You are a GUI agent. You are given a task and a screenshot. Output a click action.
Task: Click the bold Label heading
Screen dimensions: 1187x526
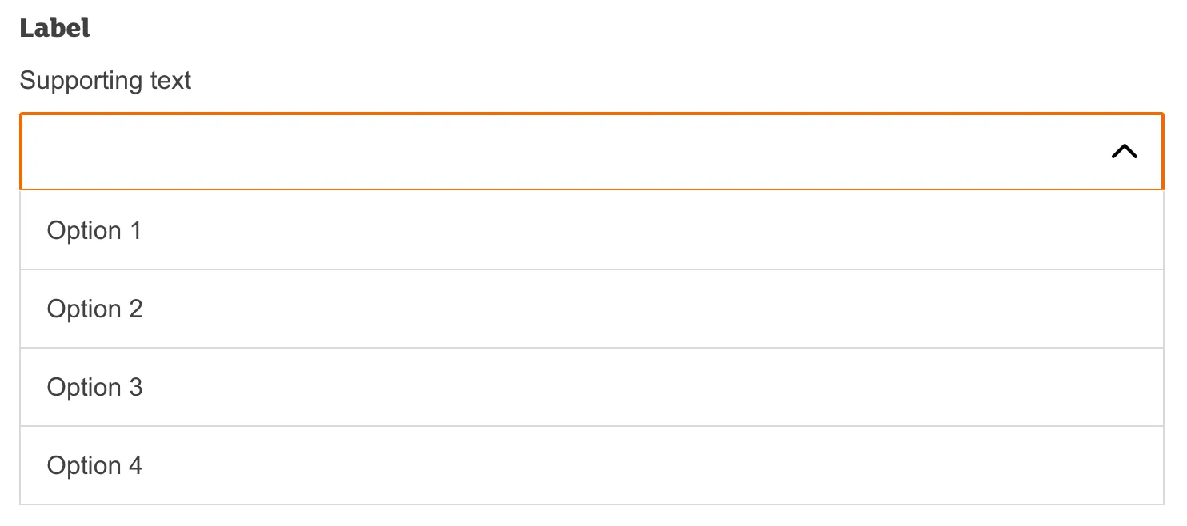[54, 29]
